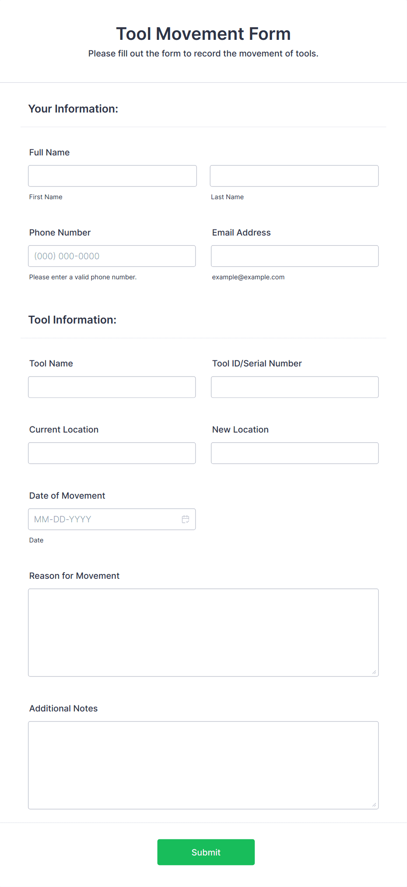Focus the Last Name text box
This screenshot has height=887, width=407.
coord(294,176)
